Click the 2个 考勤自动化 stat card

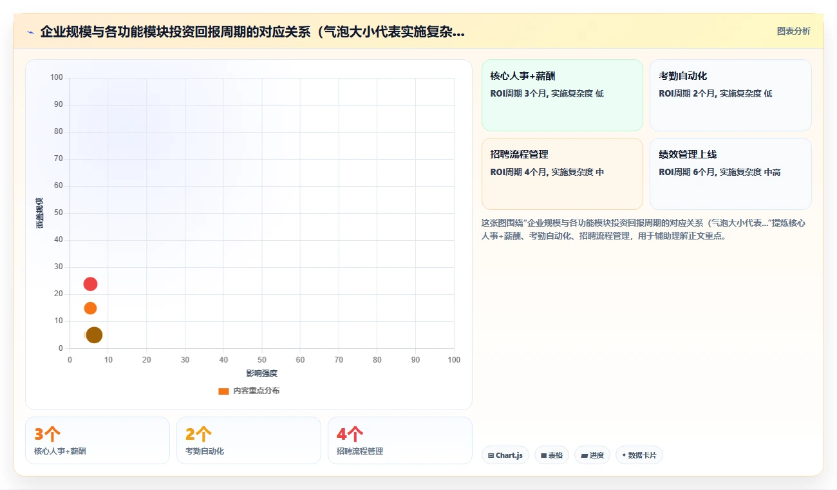point(249,440)
